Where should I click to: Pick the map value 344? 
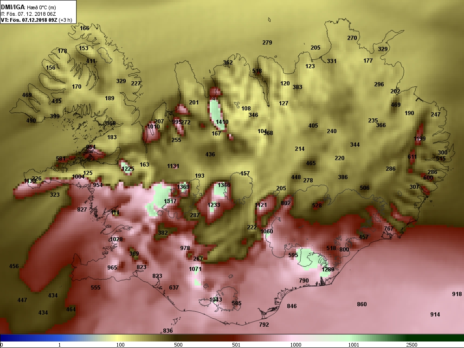coord(354,145)
